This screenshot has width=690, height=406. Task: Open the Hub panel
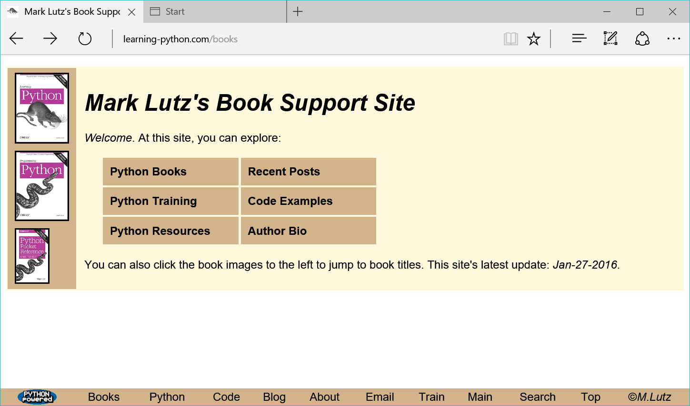tap(579, 39)
